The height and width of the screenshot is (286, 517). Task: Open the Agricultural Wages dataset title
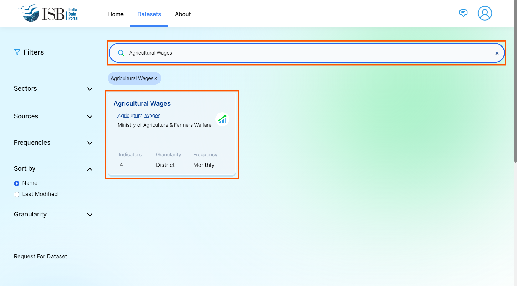coord(142,103)
